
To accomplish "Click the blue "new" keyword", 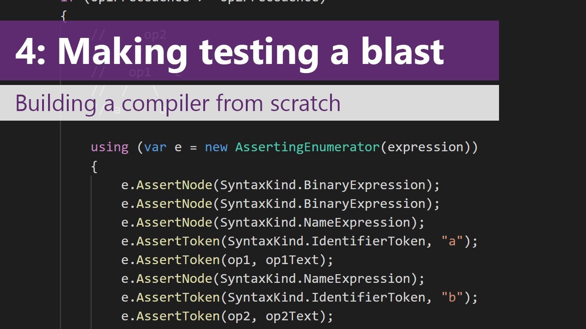I will tap(216, 147).
